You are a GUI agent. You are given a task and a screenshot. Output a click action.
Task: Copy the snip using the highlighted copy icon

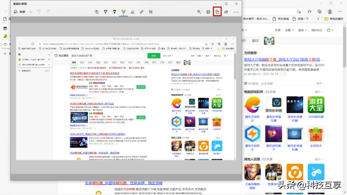pyautogui.click(x=218, y=12)
